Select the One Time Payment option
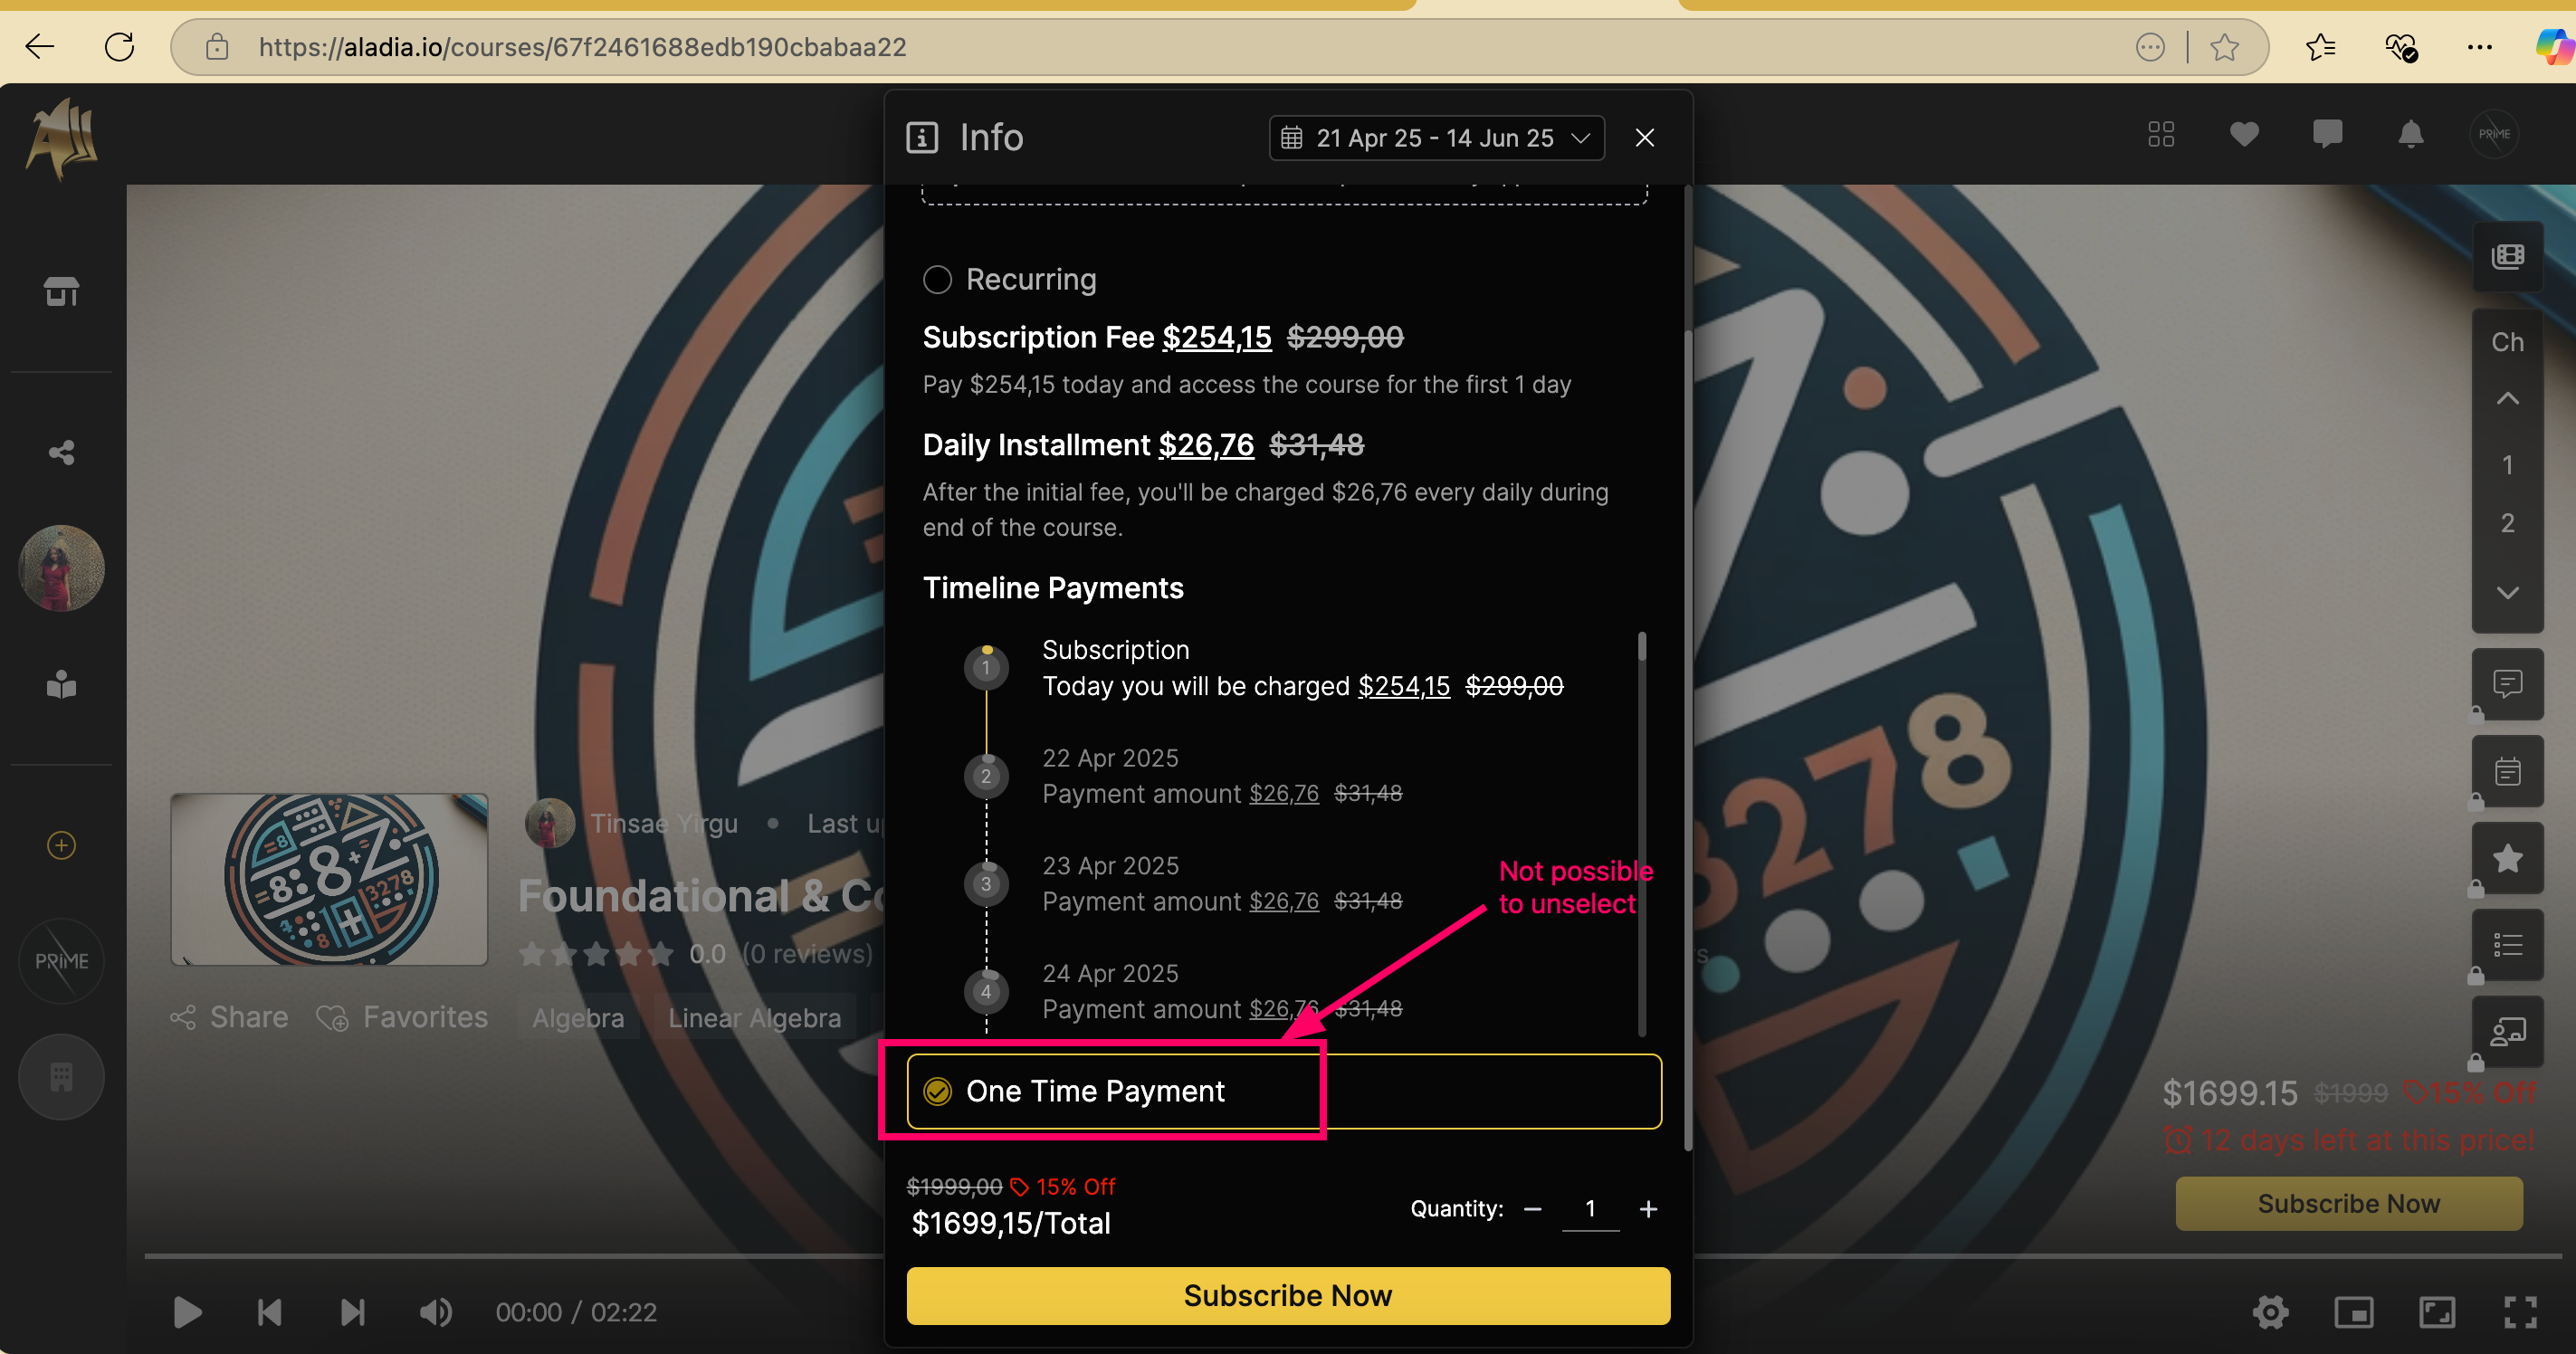 (1284, 1091)
